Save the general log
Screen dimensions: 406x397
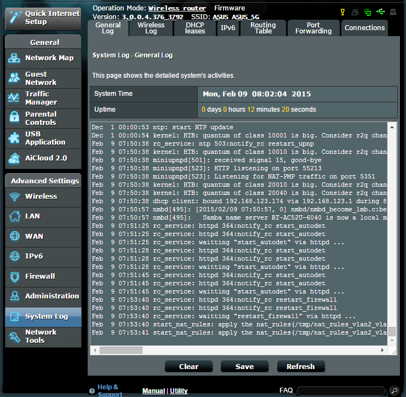pyautogui.click(x=244, y=366)
